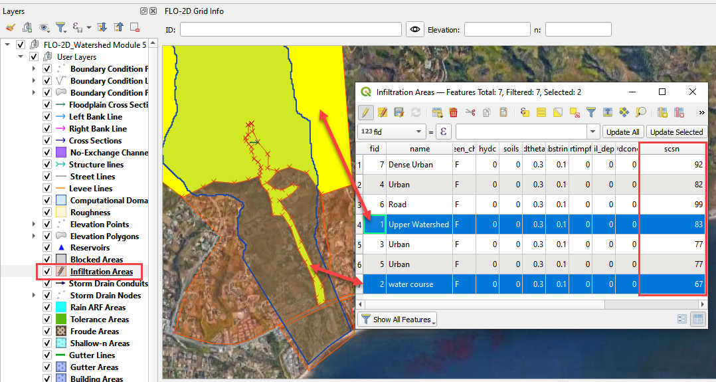Toggle editing mode pencil in attribute table
716x382 pixels.
366,112
